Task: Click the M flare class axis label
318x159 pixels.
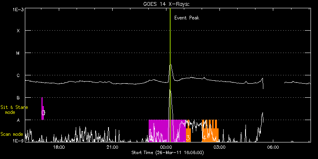Action: coord(18,53)
